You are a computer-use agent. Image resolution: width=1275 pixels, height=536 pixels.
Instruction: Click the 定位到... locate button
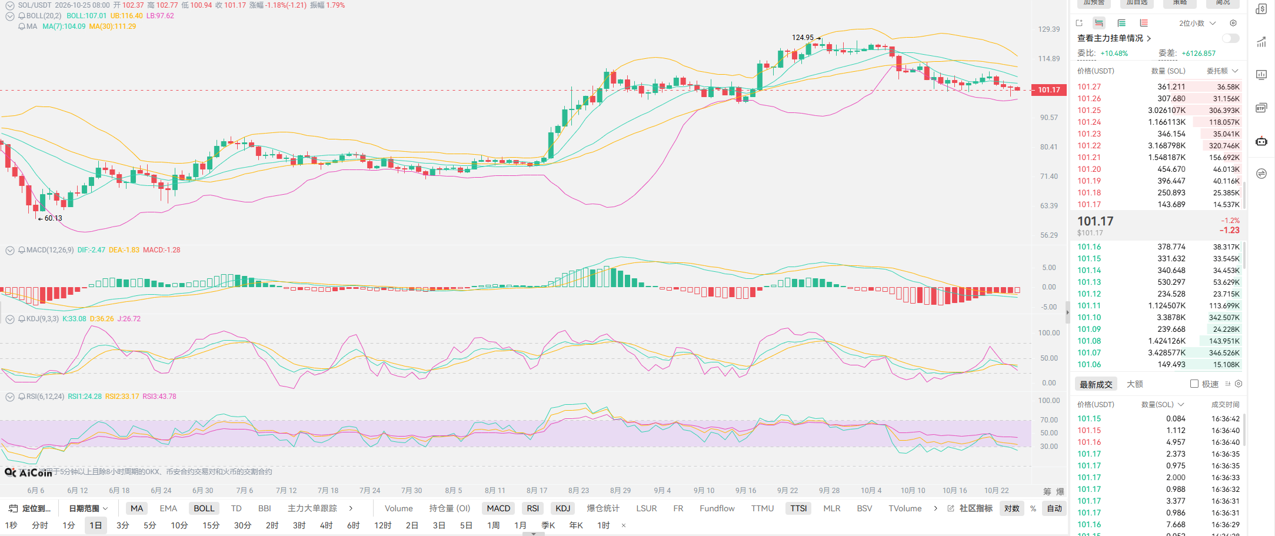point(30,508)
